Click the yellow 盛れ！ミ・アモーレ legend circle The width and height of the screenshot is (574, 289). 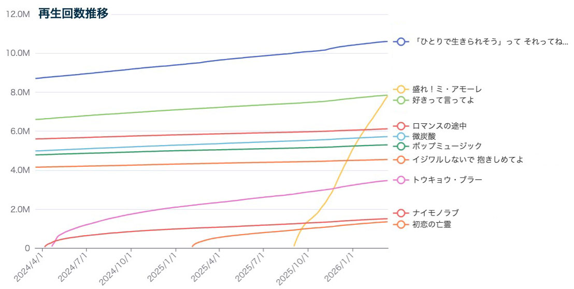pyautogui.click(x=400, y=90)
